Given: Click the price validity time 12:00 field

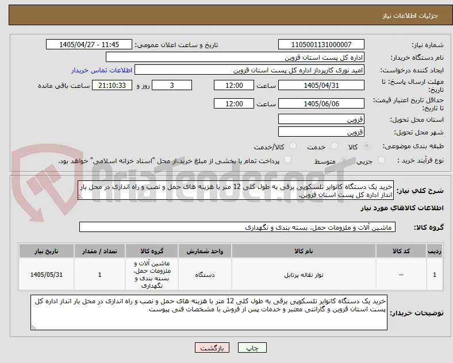Looking at the screenshot, I should coord(234,103).
